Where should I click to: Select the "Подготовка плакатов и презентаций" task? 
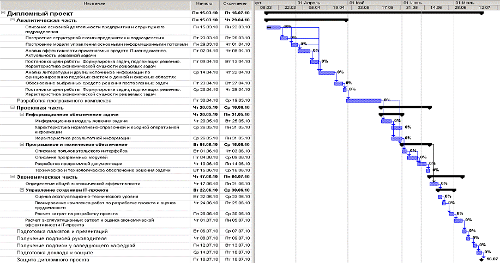(x=62, y=231)
